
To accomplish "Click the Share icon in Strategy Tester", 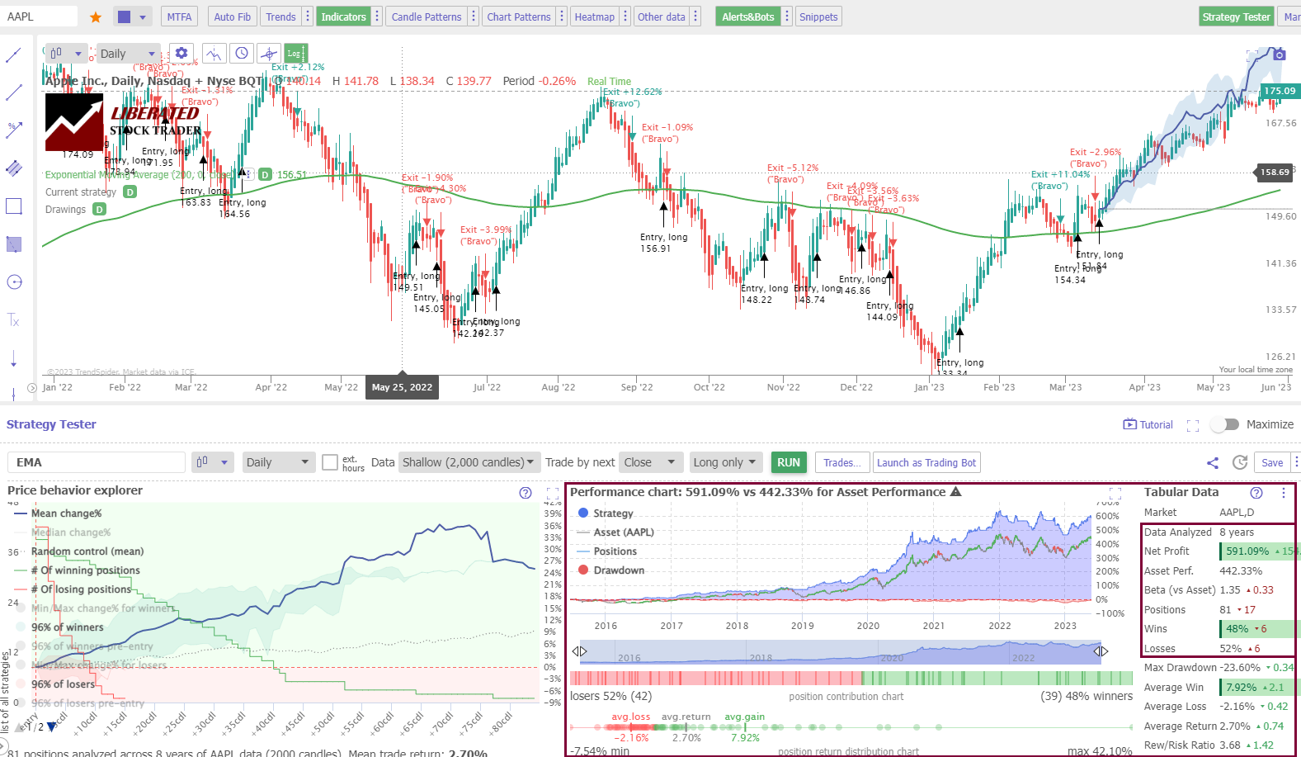I will (x=1213, y=463).
